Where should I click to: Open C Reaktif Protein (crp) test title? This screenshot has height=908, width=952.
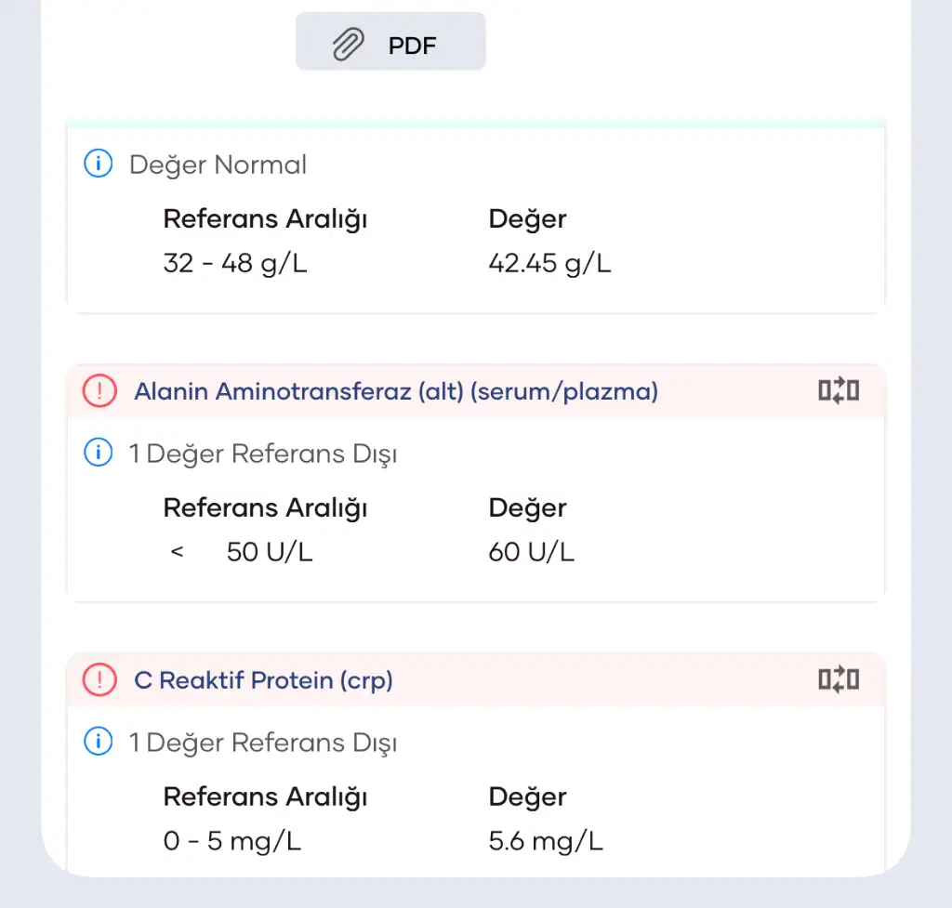263,680
